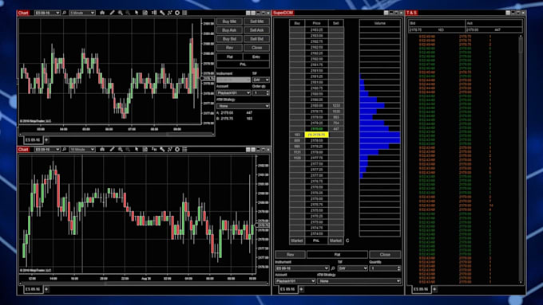
Task: Open properties circle icon in top chart
Action: 177,13
